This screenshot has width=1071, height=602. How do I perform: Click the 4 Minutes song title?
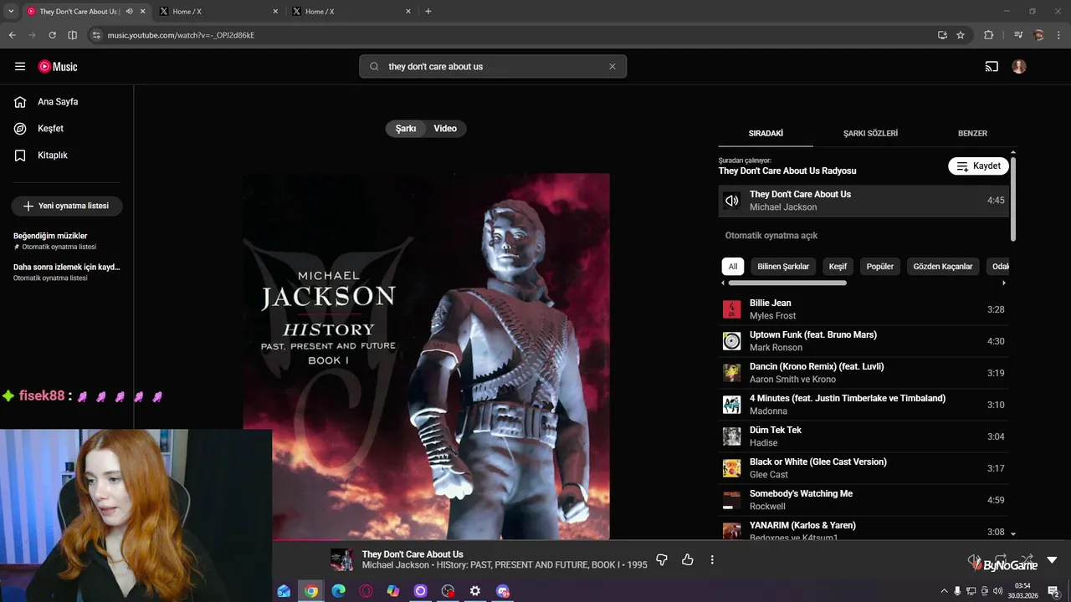pos(848,399)
